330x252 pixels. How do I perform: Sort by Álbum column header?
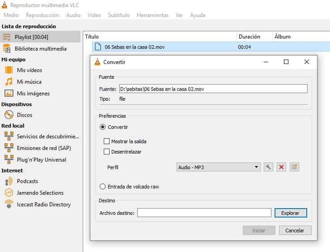[301, 37]
